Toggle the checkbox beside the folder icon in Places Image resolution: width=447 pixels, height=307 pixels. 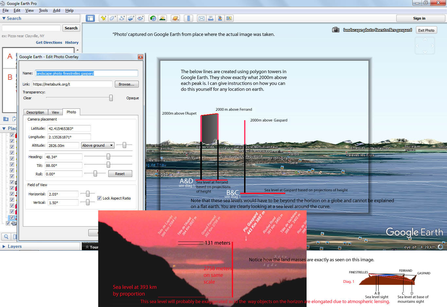tap(9, 223)
